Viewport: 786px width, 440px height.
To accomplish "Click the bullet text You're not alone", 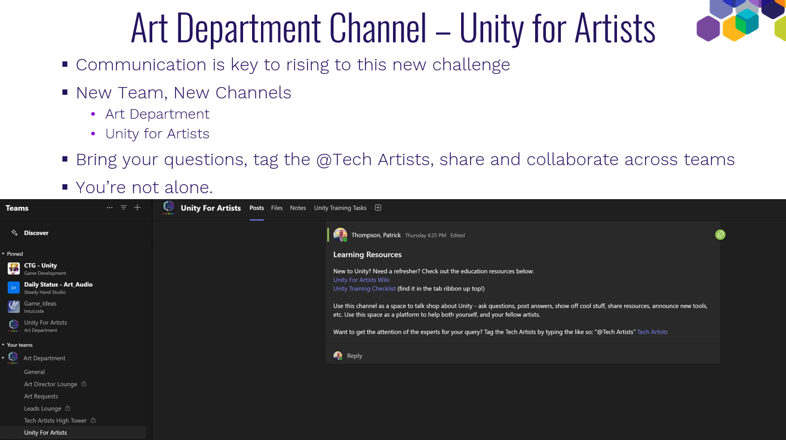I will point(145,187).
